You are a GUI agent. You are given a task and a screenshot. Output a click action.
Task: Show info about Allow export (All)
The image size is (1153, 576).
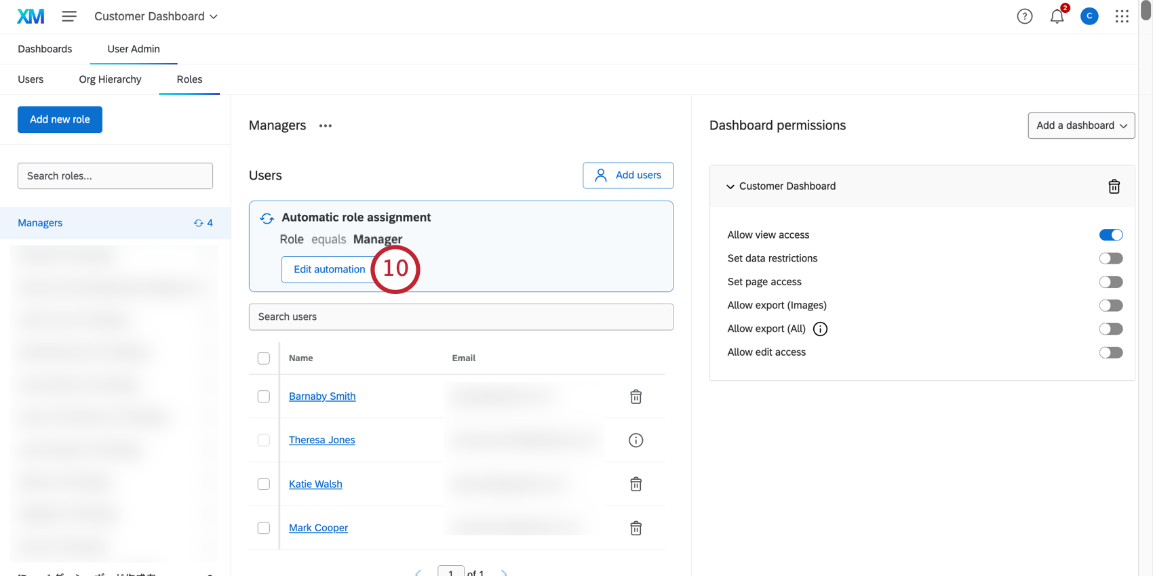coord(820,329)
